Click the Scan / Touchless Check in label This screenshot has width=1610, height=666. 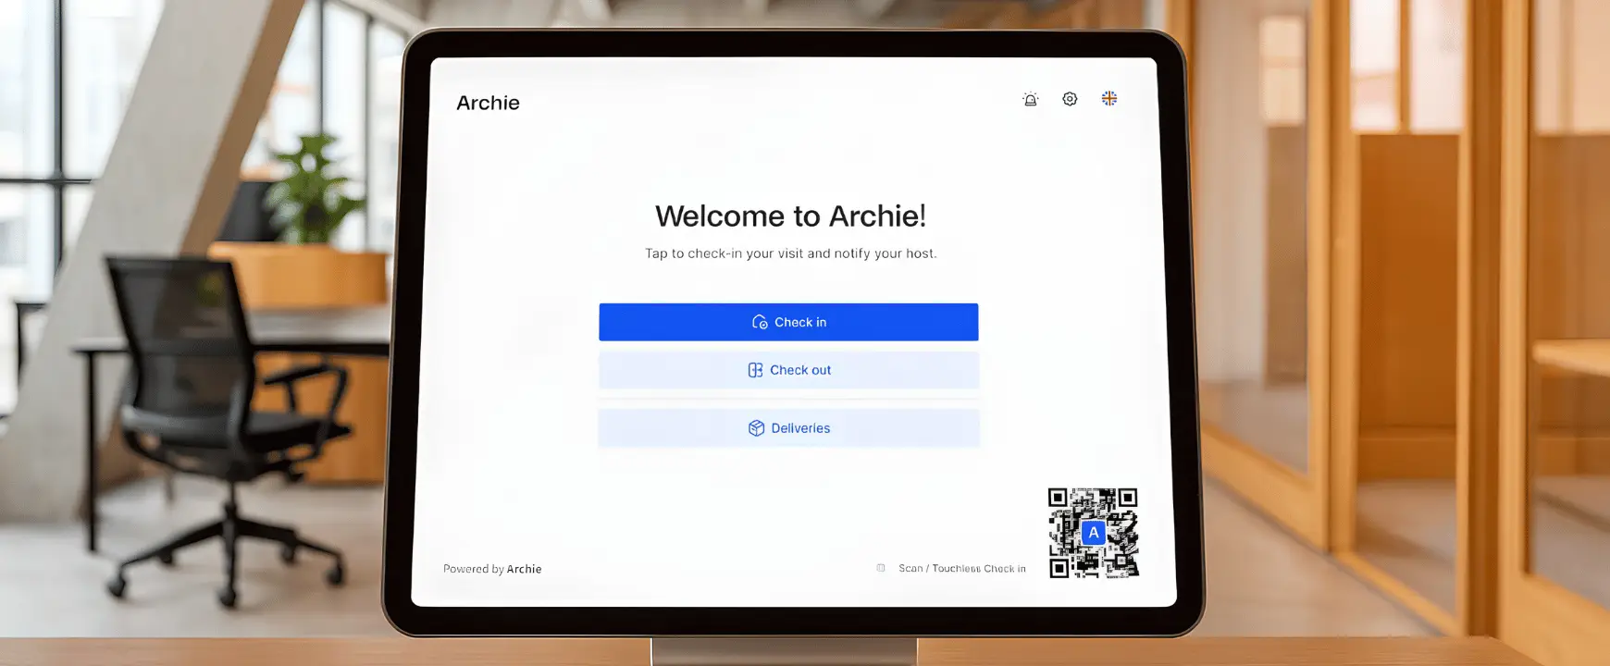[962, 568]
